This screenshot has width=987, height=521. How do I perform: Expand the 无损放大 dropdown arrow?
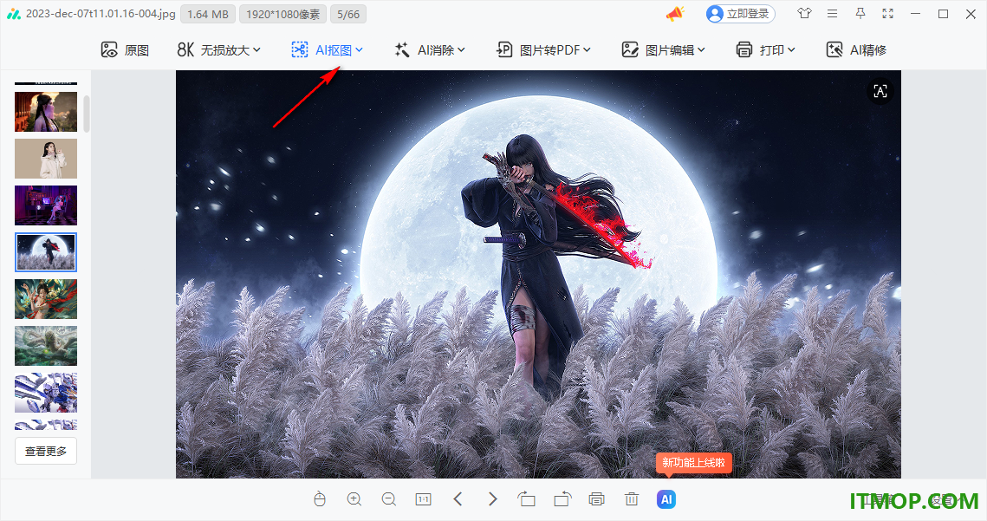pyautogui.click(x=256, y=49)
